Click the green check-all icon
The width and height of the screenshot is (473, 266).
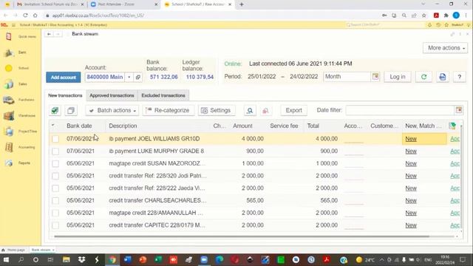click(x=55, y=110)
